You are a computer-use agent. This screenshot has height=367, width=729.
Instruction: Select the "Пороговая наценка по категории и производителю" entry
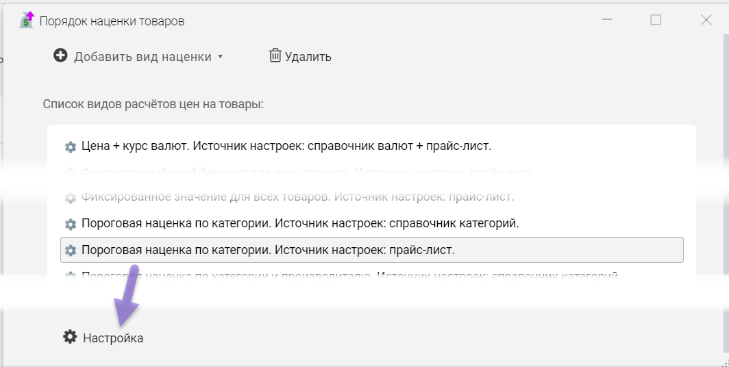tap(349, 276)
